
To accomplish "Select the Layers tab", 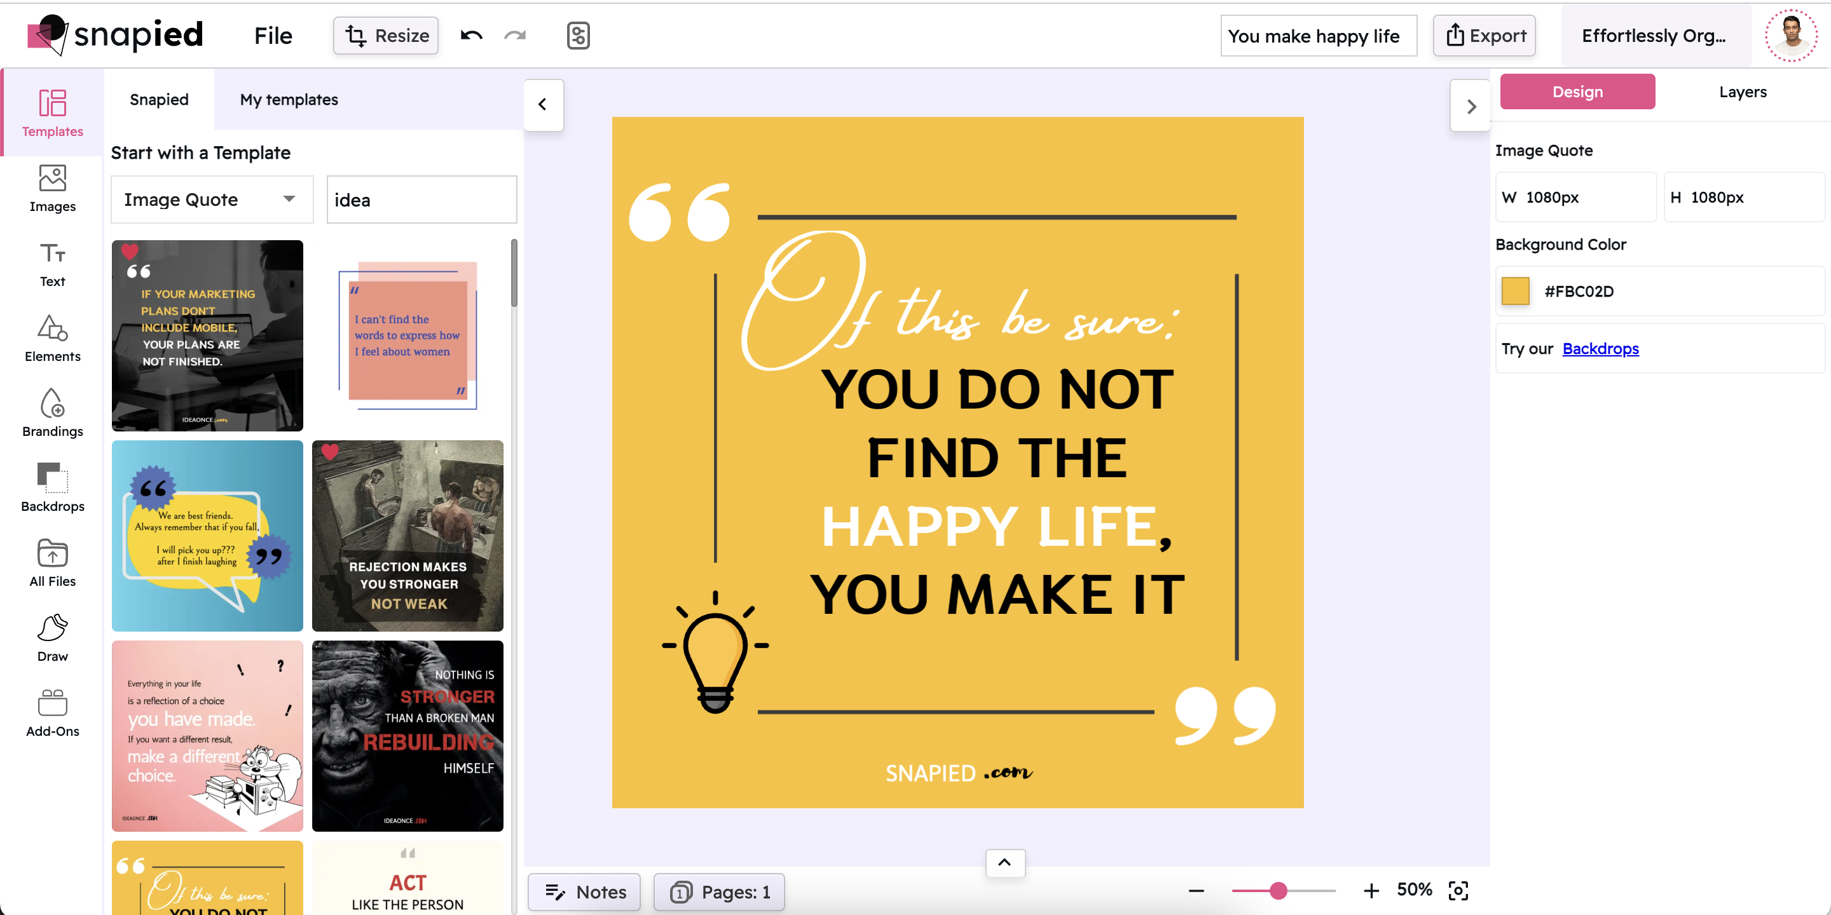I will (1742, 91).
